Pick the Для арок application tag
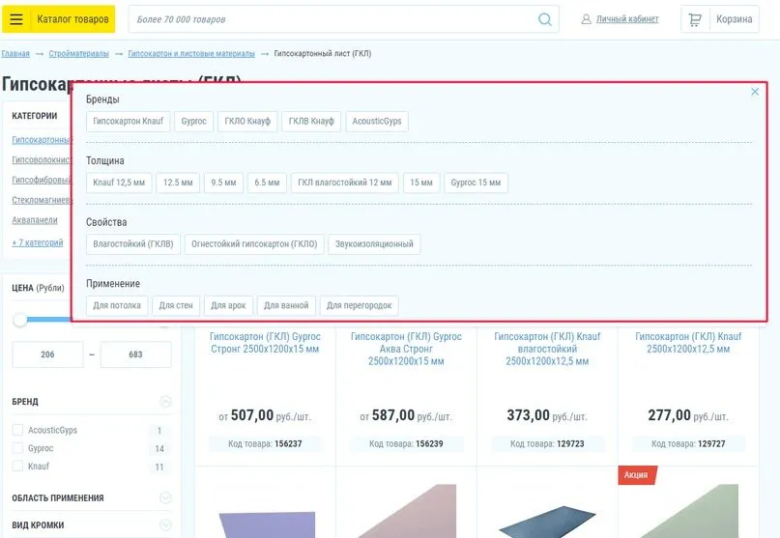The image size is (780, 538). [228, 305]
